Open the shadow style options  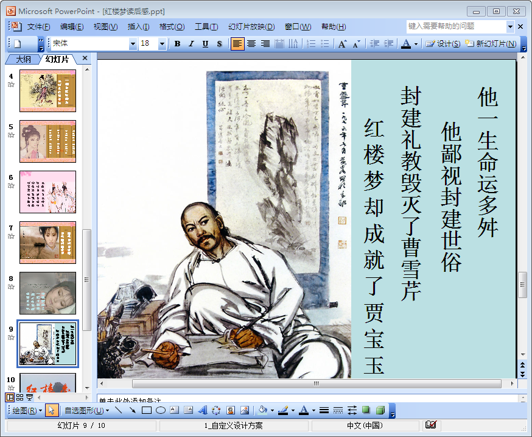coord(366,410)
